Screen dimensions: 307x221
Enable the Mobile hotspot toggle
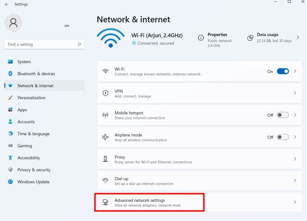click(x=283, y=115)
